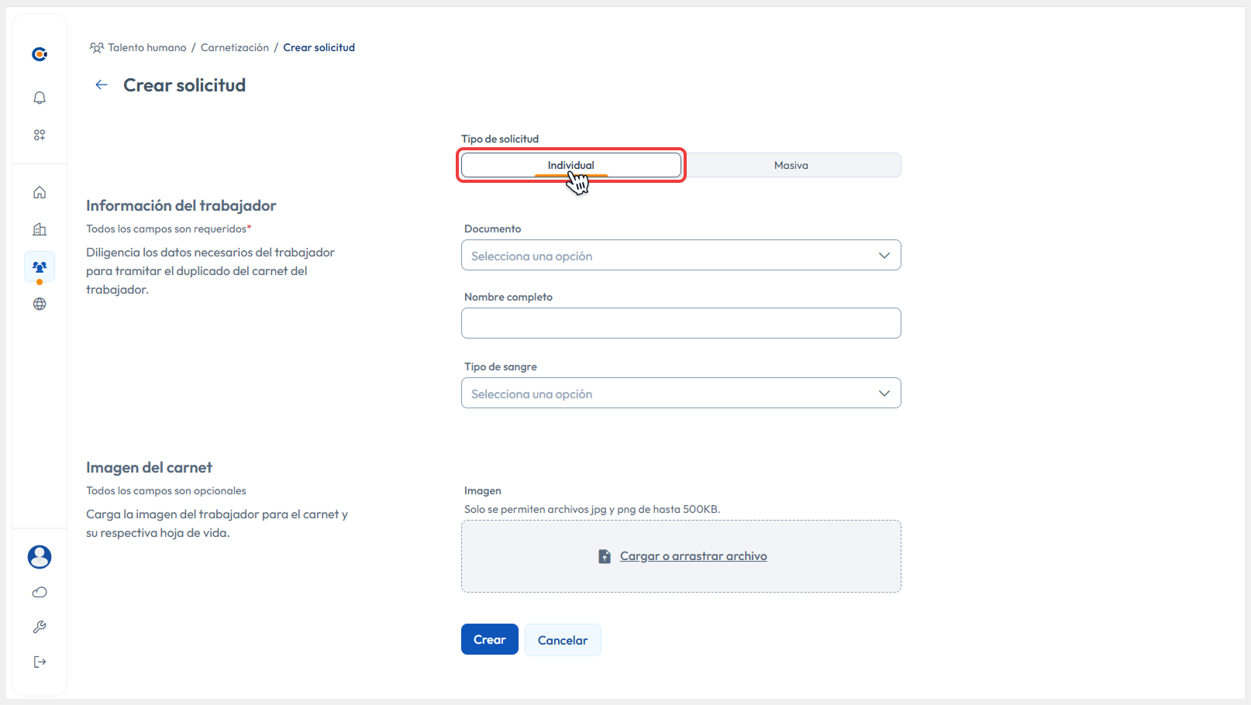Expand the Documento dropdown
This screenshot has width=1251, height=705.
(681, 256)
